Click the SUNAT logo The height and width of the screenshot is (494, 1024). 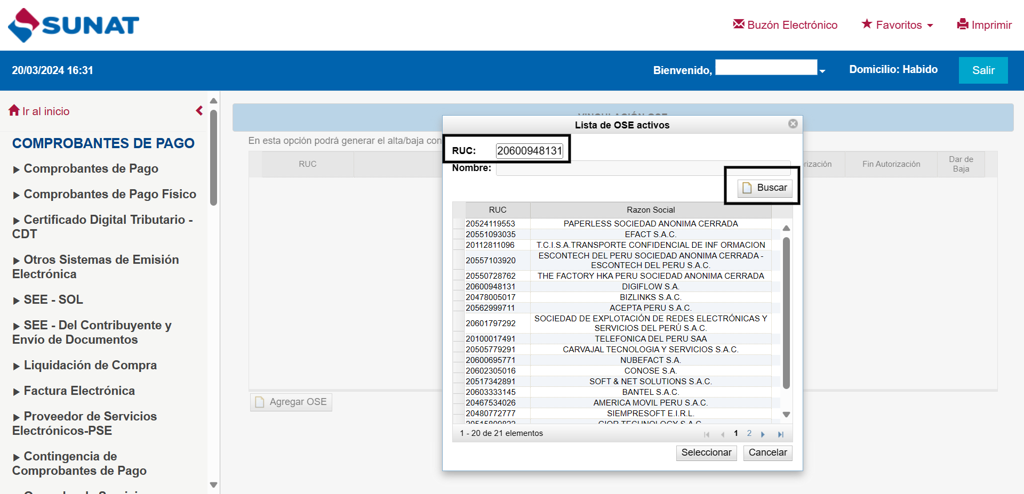click(x=74, y=25)
